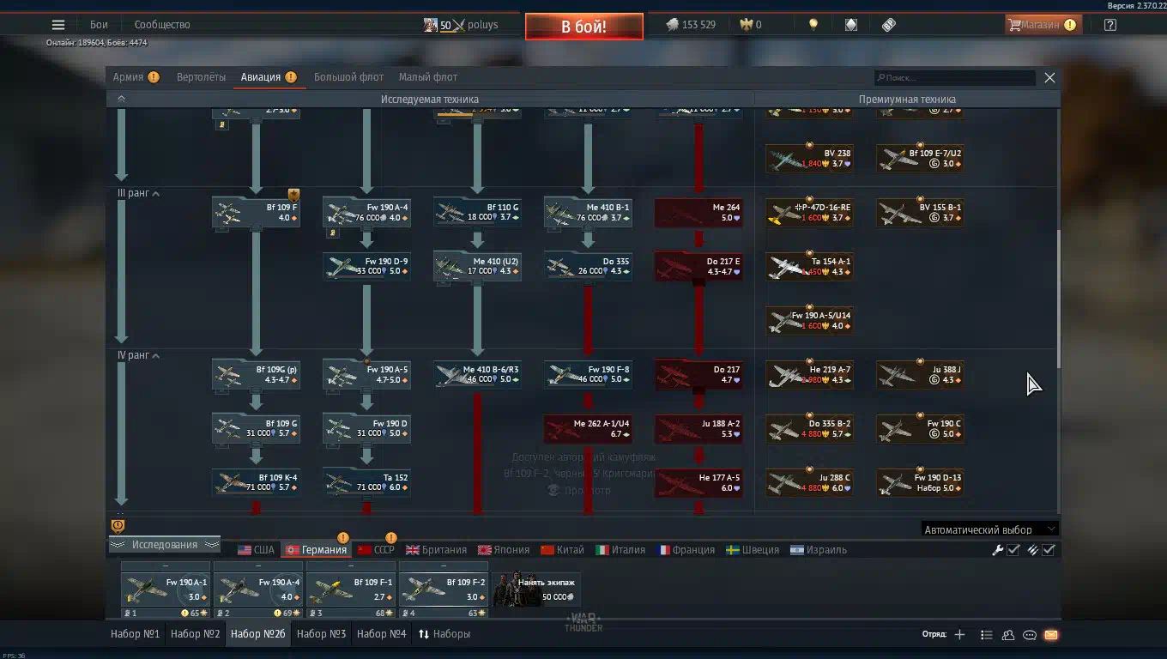1167x659 pixels.
Task: Click the silver lions balance icon
Action: [672, 25]
